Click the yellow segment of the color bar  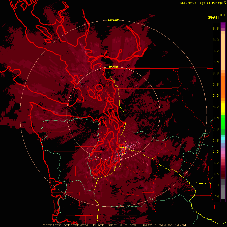pos(223,108)
